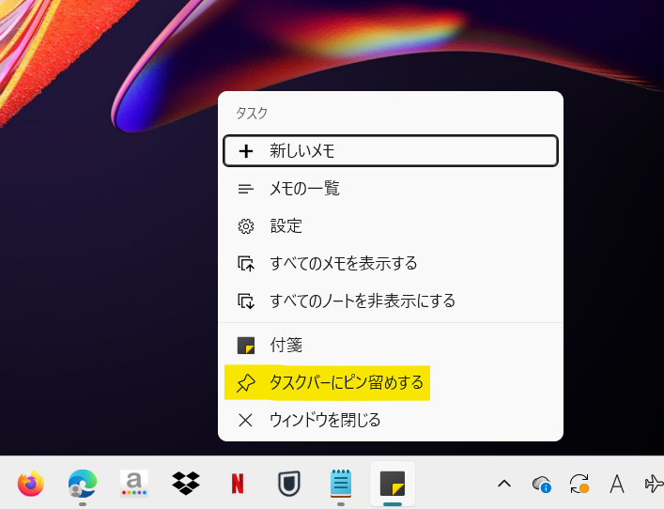
Task: Open the OneDrive cloud tray icon
Action: point(542,484)
